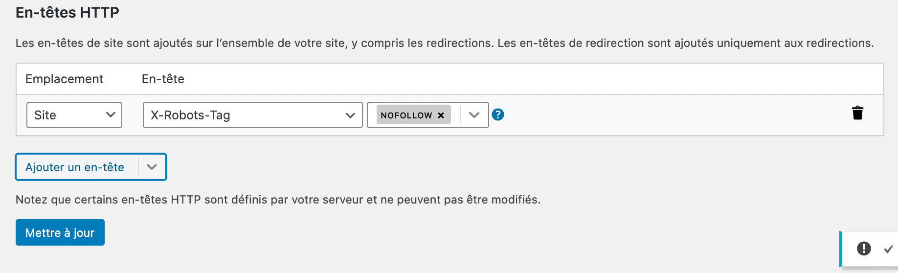The image size is (898, 273).
Task: Open the Site location dropdown
Action: [x=74, y=115]
